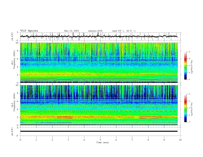
Task: Click the ch.1 spectrogram panel
Action: pyautogui.click(x=99, y=63)
